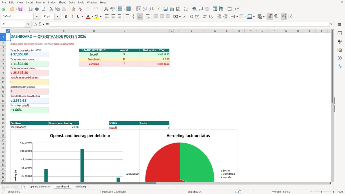Toggle the AutoFilter funnel icon
Viewport: 345px width, 194px height.
coord(158,9)
